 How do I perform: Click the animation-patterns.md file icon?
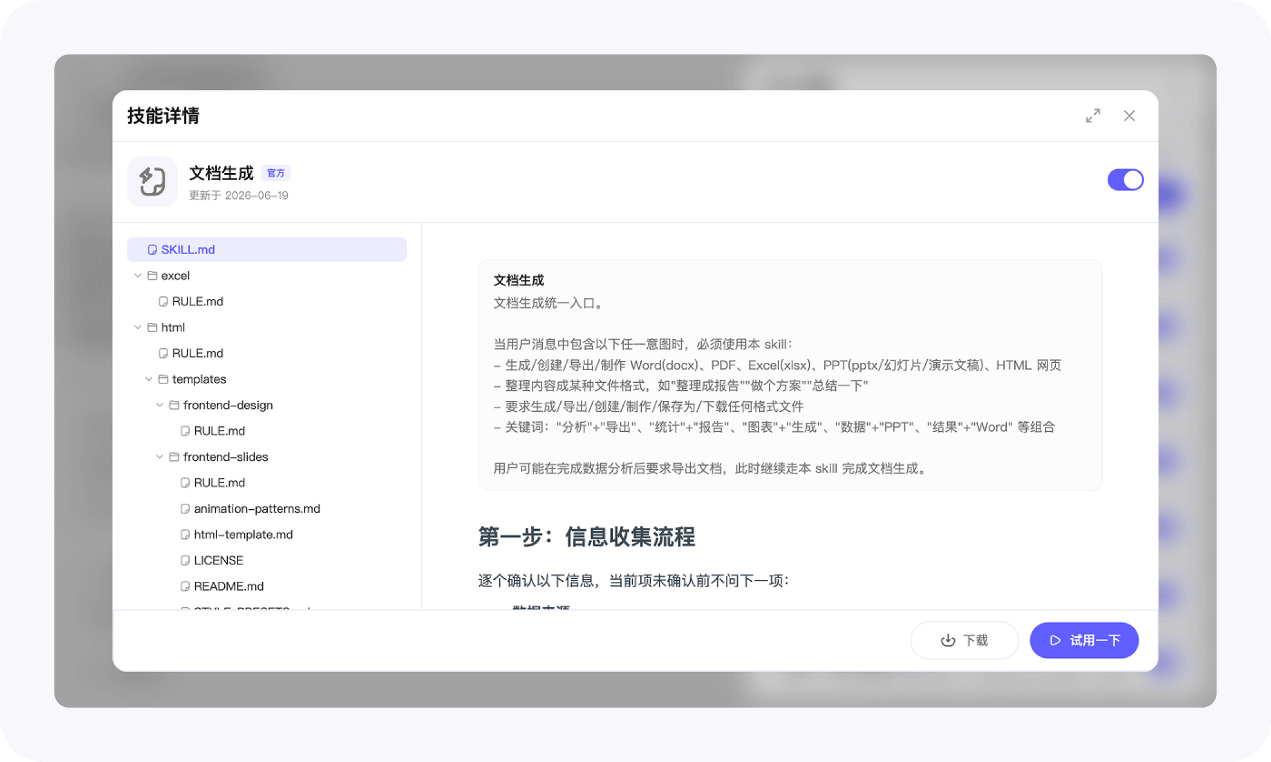[x=185, y=509]
